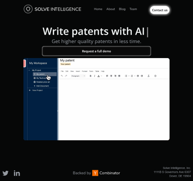The width and height of the screenshot is (193, 181).
Task: Open the Edit menu in the editor
Action: click(67, 71)
